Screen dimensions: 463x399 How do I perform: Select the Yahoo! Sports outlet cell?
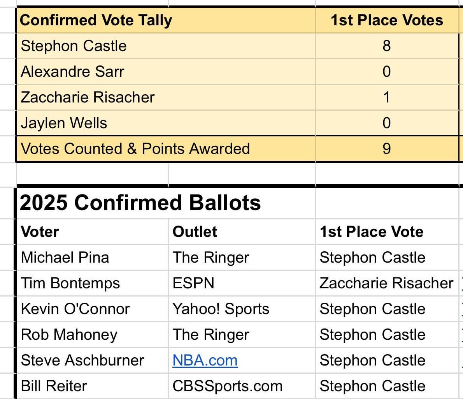[x=221, y=309]
